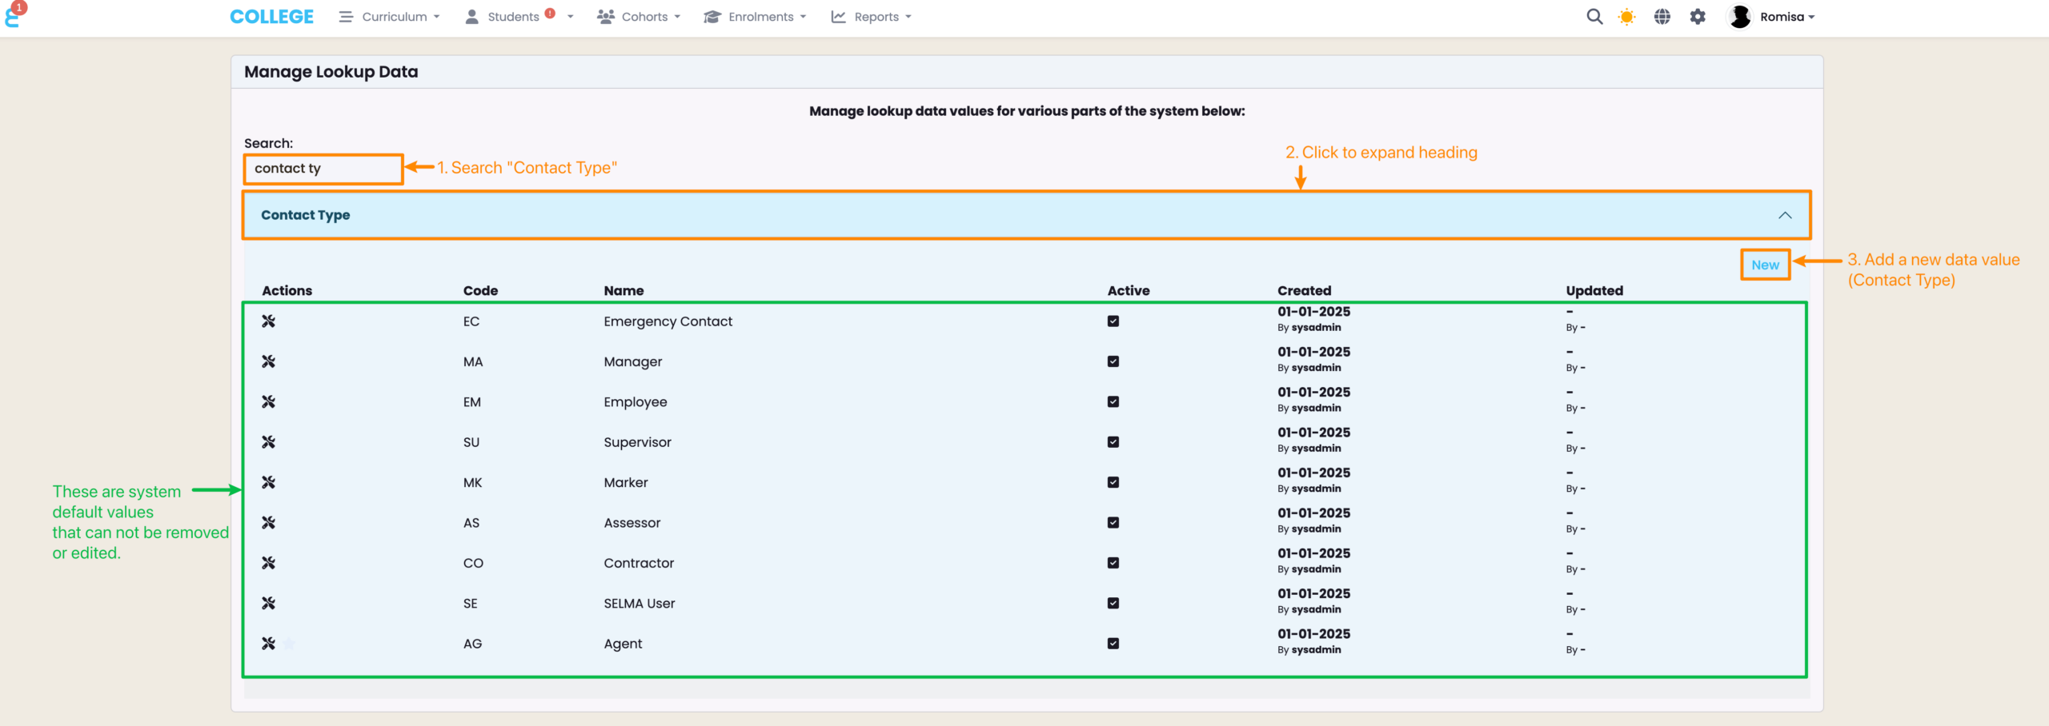The height and width of the screenshot is (726, 2049).
Task: Click the tools icon for Assessor row
Action: (x=268, y=523)
